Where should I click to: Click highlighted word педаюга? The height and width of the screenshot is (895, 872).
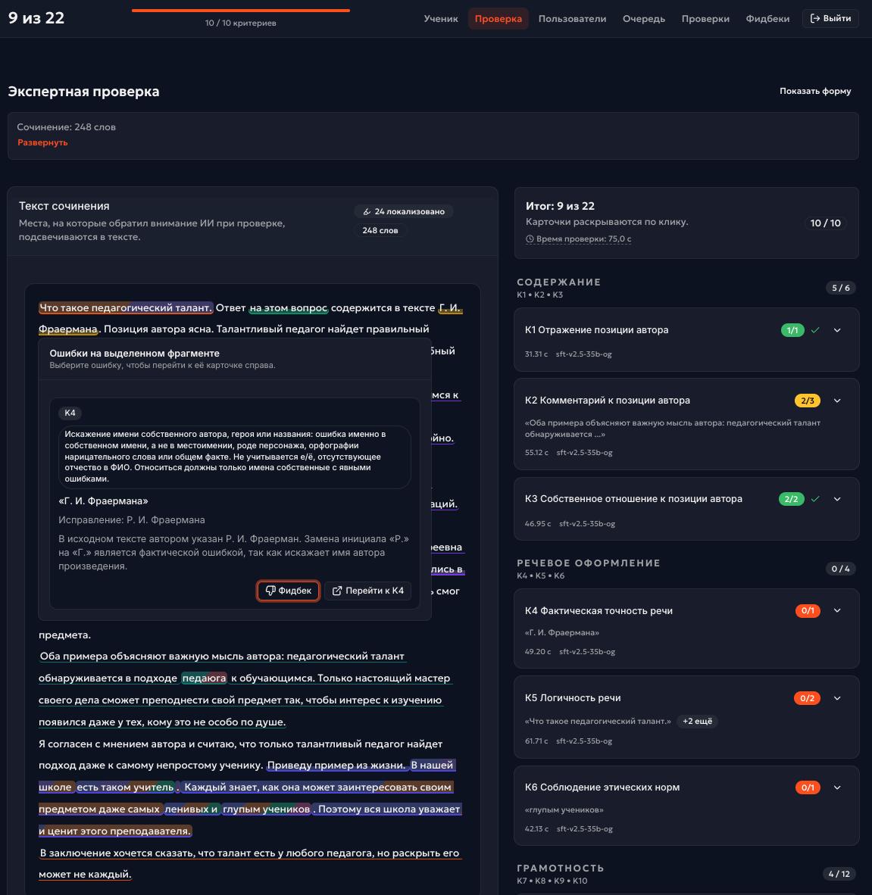(x=204, y=678)
